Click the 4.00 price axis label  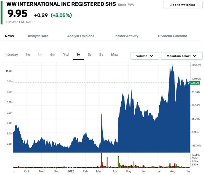click(9, 144)
